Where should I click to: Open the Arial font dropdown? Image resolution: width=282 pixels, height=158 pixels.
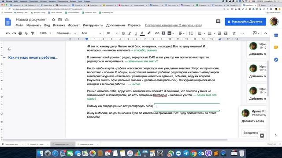tap(91, 33)
